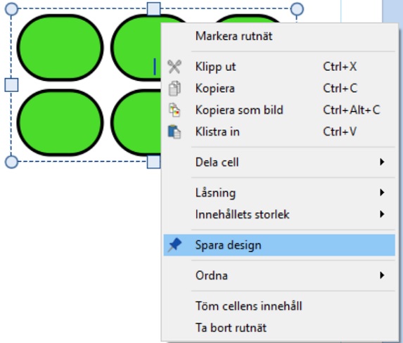Expand the Dela cell submenu arrow
The width and height of the screenshot is (403, 343).
point(382,162)
